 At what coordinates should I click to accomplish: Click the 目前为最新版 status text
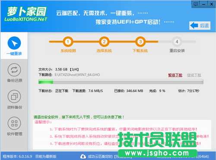46,157
